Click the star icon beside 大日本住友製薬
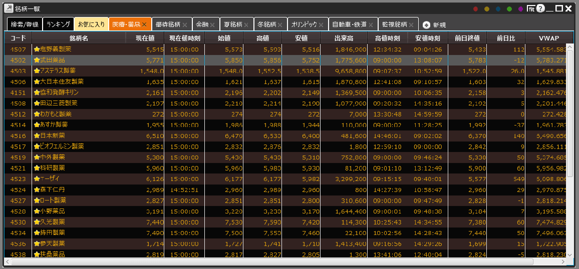Screen dimensions: 579x269 click(x=37, y=81)
